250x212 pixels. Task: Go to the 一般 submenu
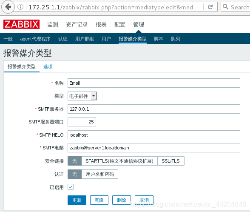click(x=8, y=39)
